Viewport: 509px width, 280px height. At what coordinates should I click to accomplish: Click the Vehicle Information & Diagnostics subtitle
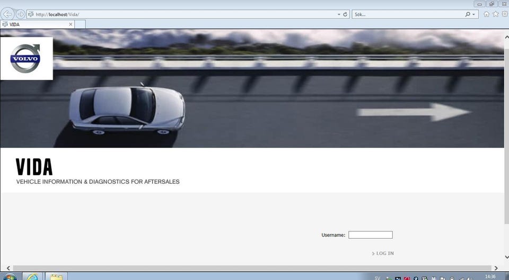pos(98,182)
